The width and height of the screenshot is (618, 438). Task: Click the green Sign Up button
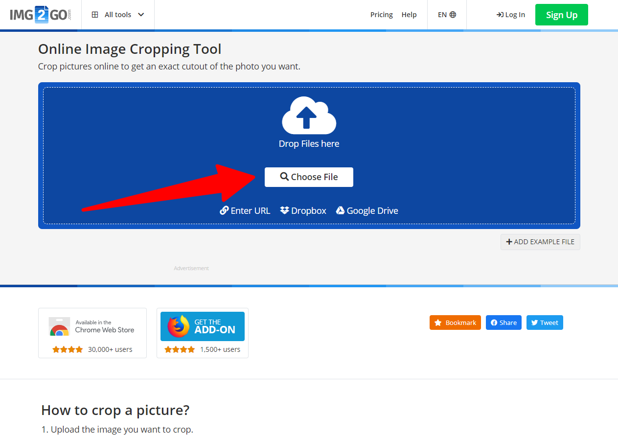pyautogui.click(x=561, y=15)
